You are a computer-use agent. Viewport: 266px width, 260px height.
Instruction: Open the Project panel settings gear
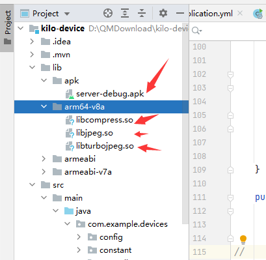tap(163, 13)
